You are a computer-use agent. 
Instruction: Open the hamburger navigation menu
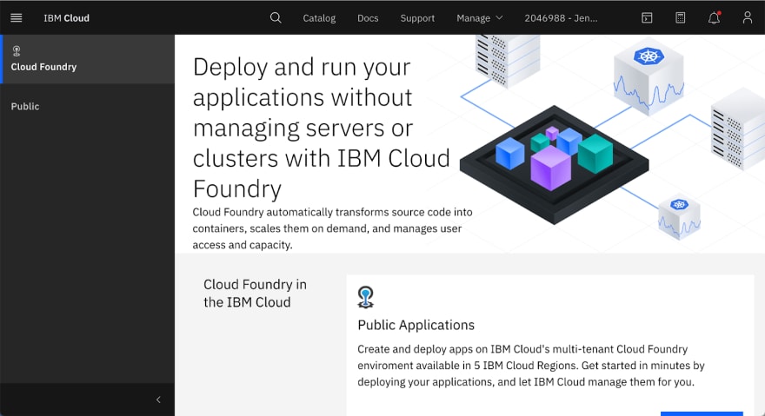(x=17, y=18)
